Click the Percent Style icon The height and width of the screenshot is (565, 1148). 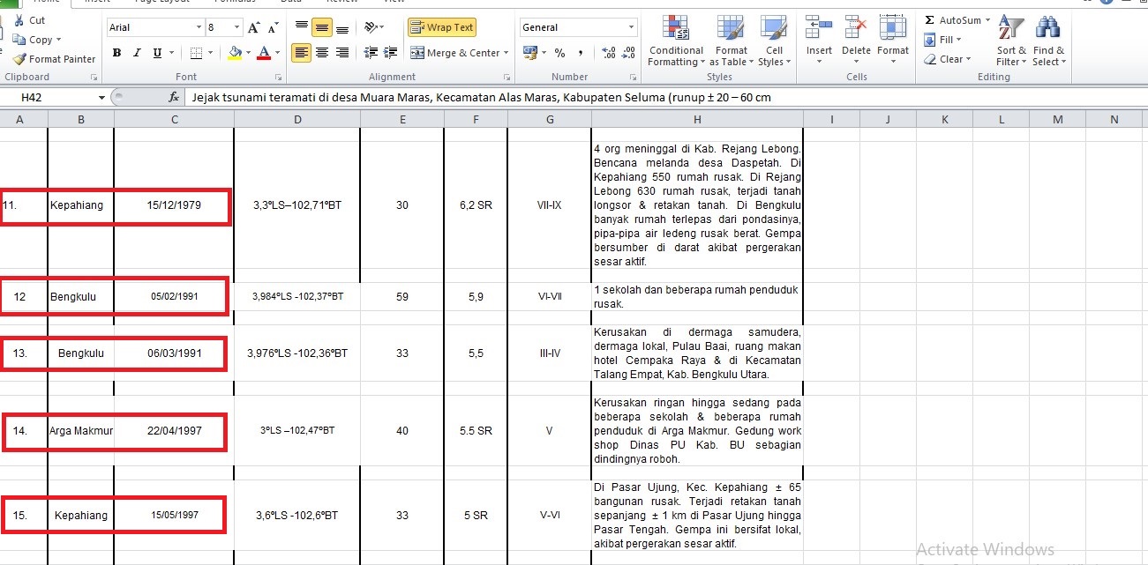559,53
